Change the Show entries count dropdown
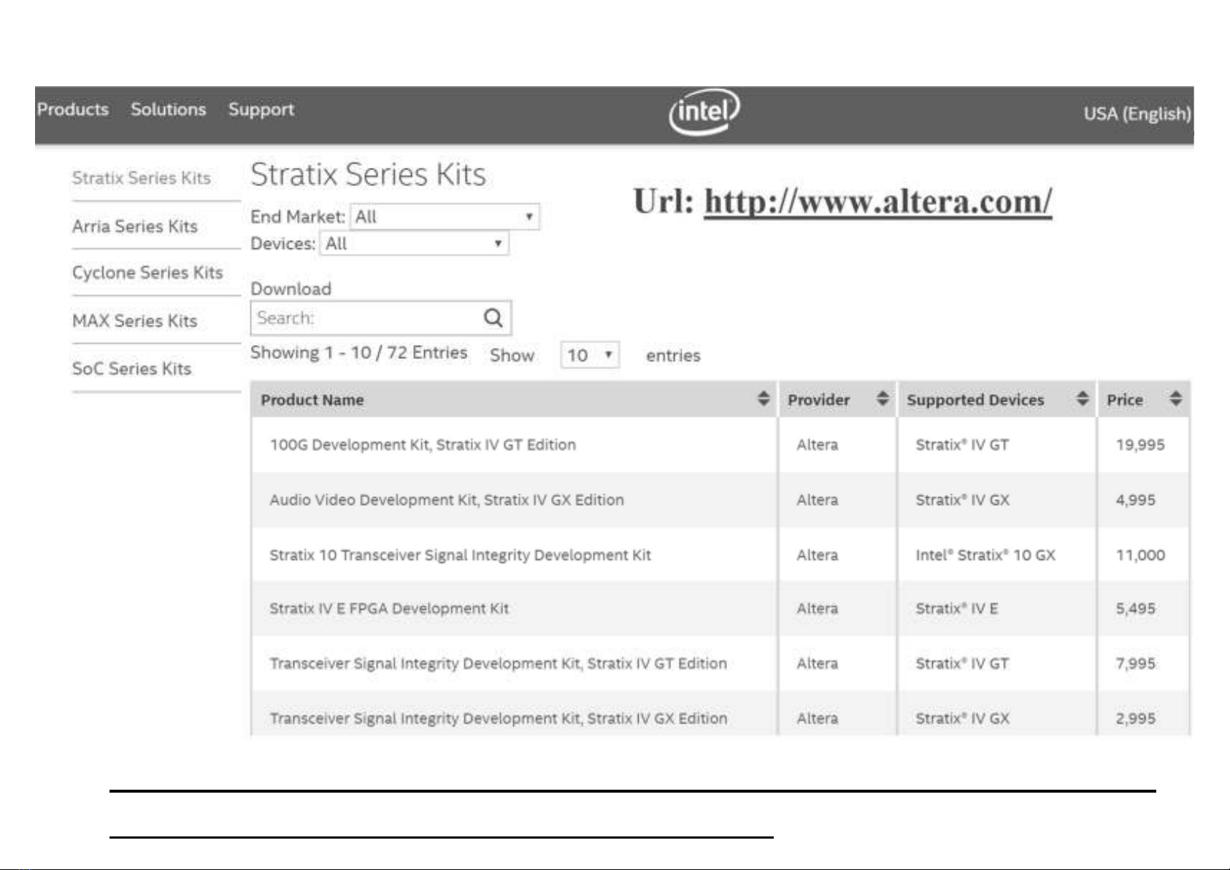This screenshot has width=1230, height=870. click(x=590, y=355)
